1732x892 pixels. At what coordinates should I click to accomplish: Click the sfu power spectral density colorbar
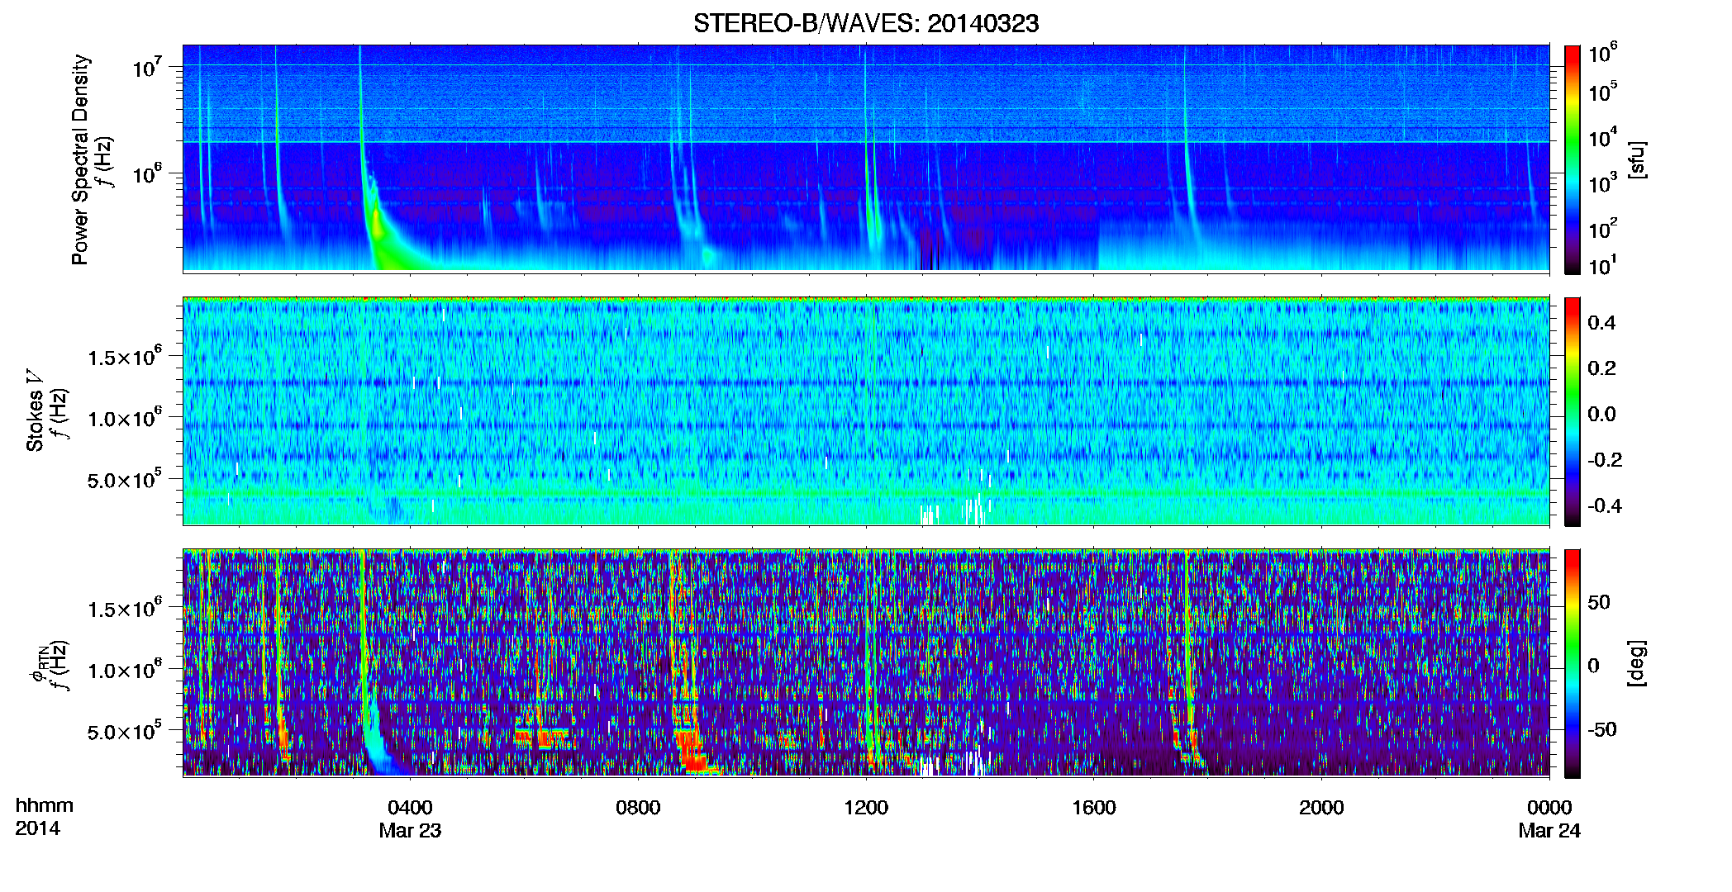click(1573, 159)
